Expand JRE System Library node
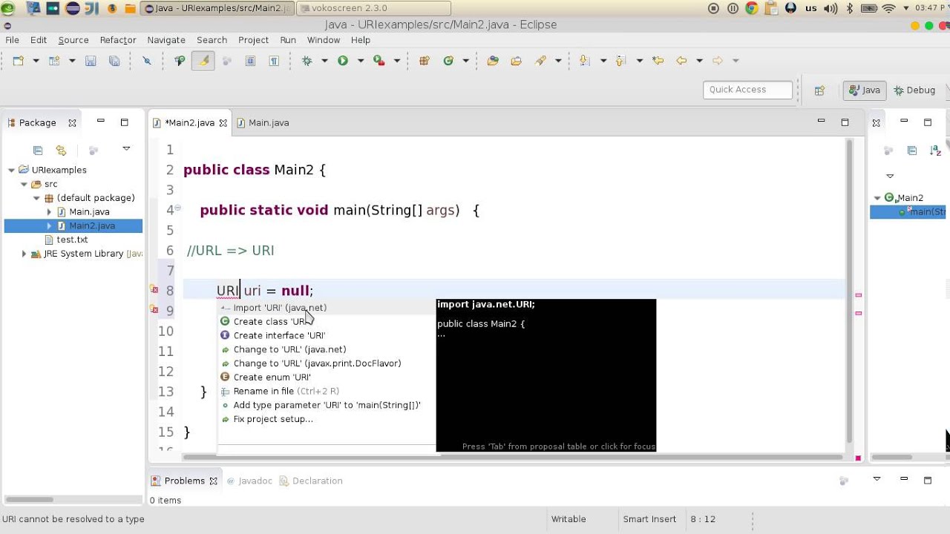950x534 pixels. [24, 254]
